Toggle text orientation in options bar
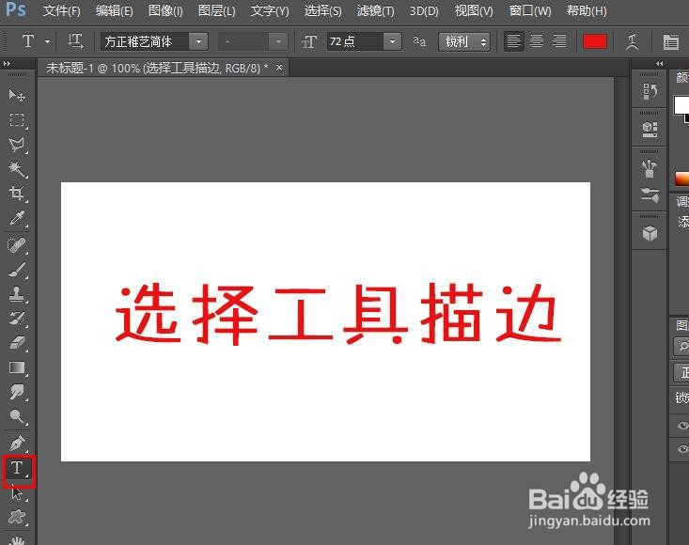Screen dimensions: 689x545 (75, 41)
